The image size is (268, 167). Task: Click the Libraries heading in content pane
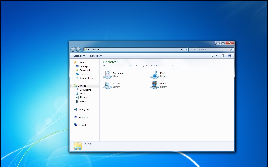[x=110, y=62]
